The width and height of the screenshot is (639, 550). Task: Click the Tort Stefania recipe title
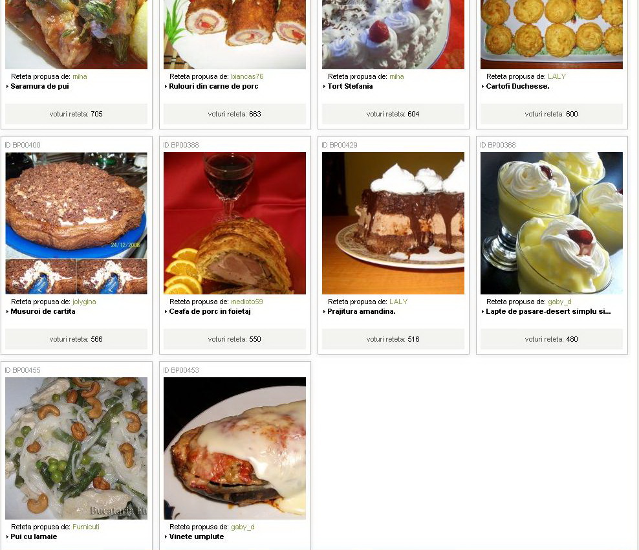tap(350, 86)
